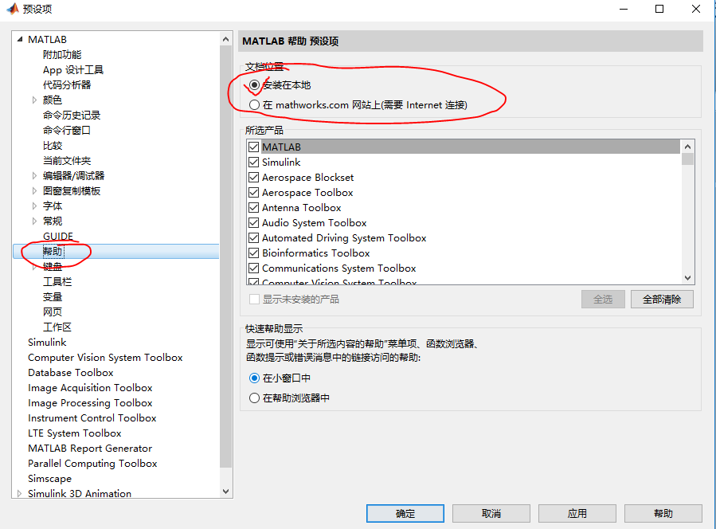Select 比较 in the preferences tree
The image size is (716, 529).
tap(53, 146)
